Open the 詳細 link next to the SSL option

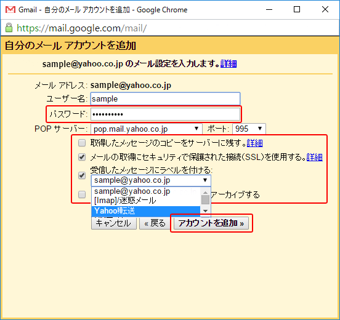coord(315,157)
